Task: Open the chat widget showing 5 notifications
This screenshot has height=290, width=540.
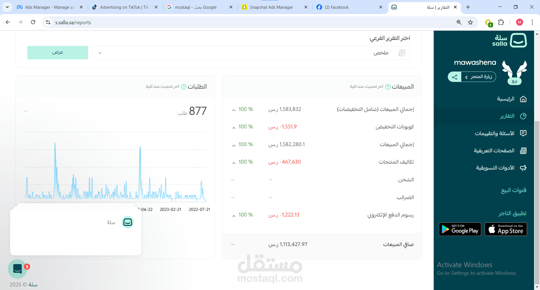Action: 17,269
